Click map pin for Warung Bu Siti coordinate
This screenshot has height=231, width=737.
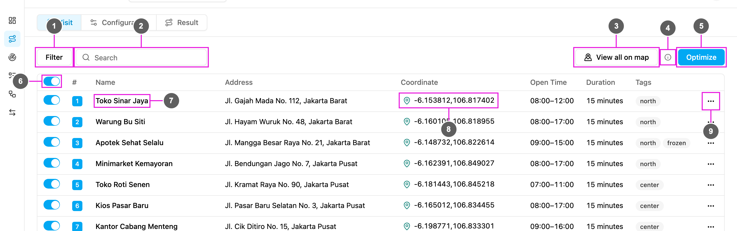click(x=407, y=122)
